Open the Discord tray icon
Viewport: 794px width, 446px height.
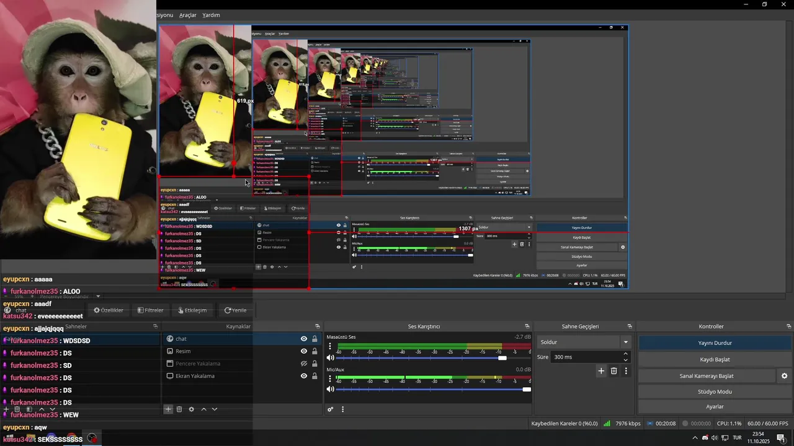click(705, 438)
